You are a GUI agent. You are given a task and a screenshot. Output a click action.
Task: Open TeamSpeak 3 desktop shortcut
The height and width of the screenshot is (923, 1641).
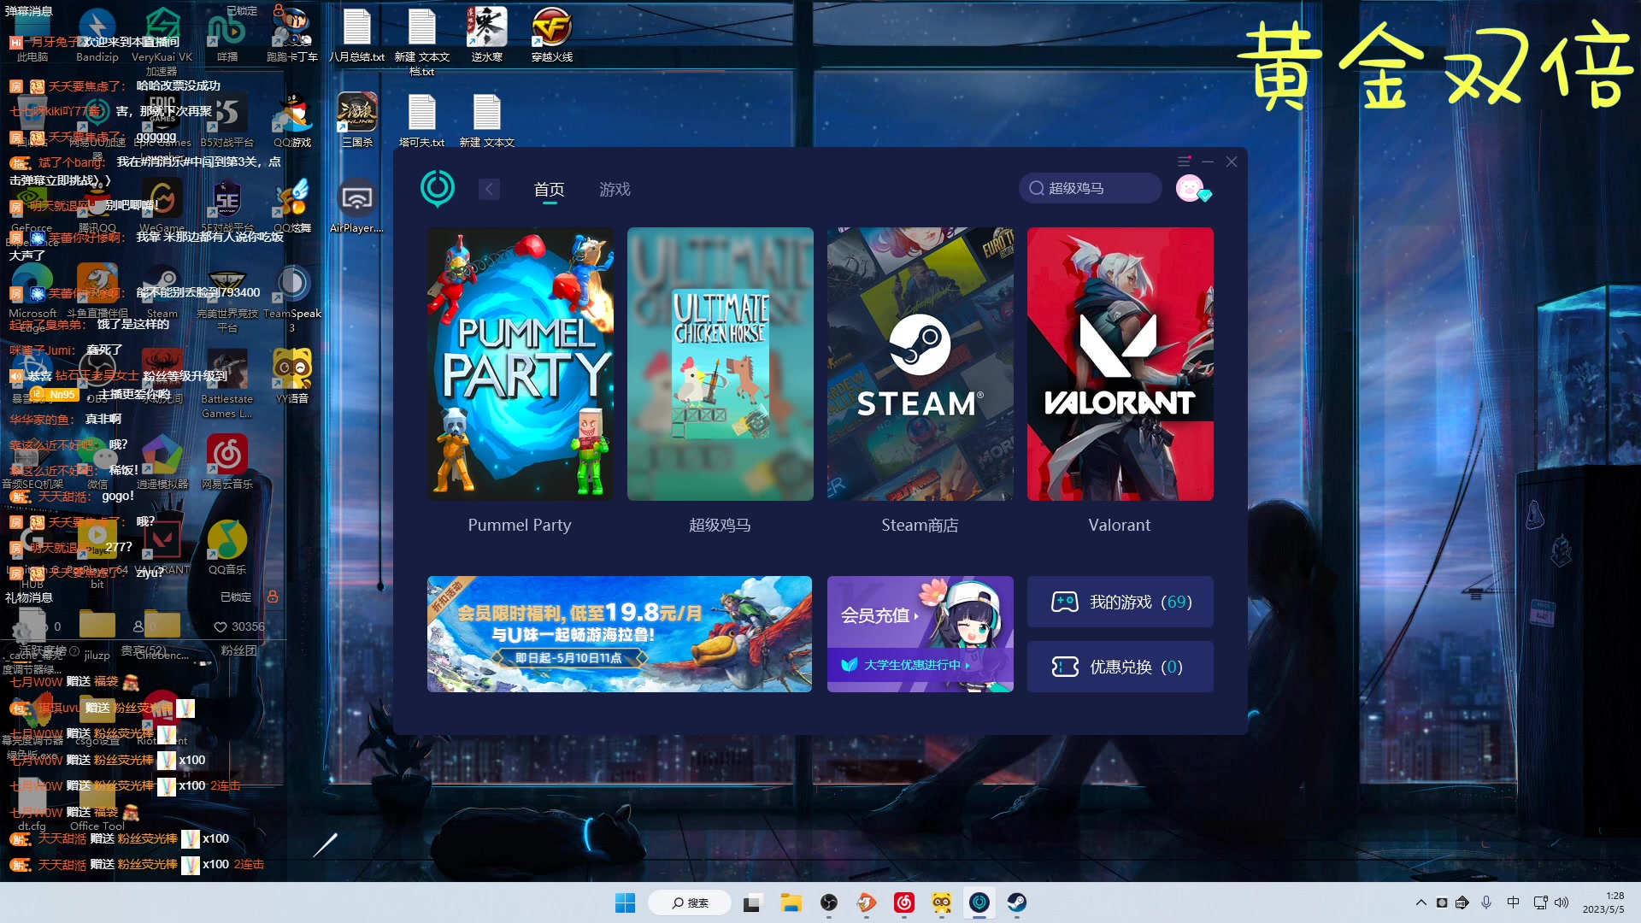292,299
